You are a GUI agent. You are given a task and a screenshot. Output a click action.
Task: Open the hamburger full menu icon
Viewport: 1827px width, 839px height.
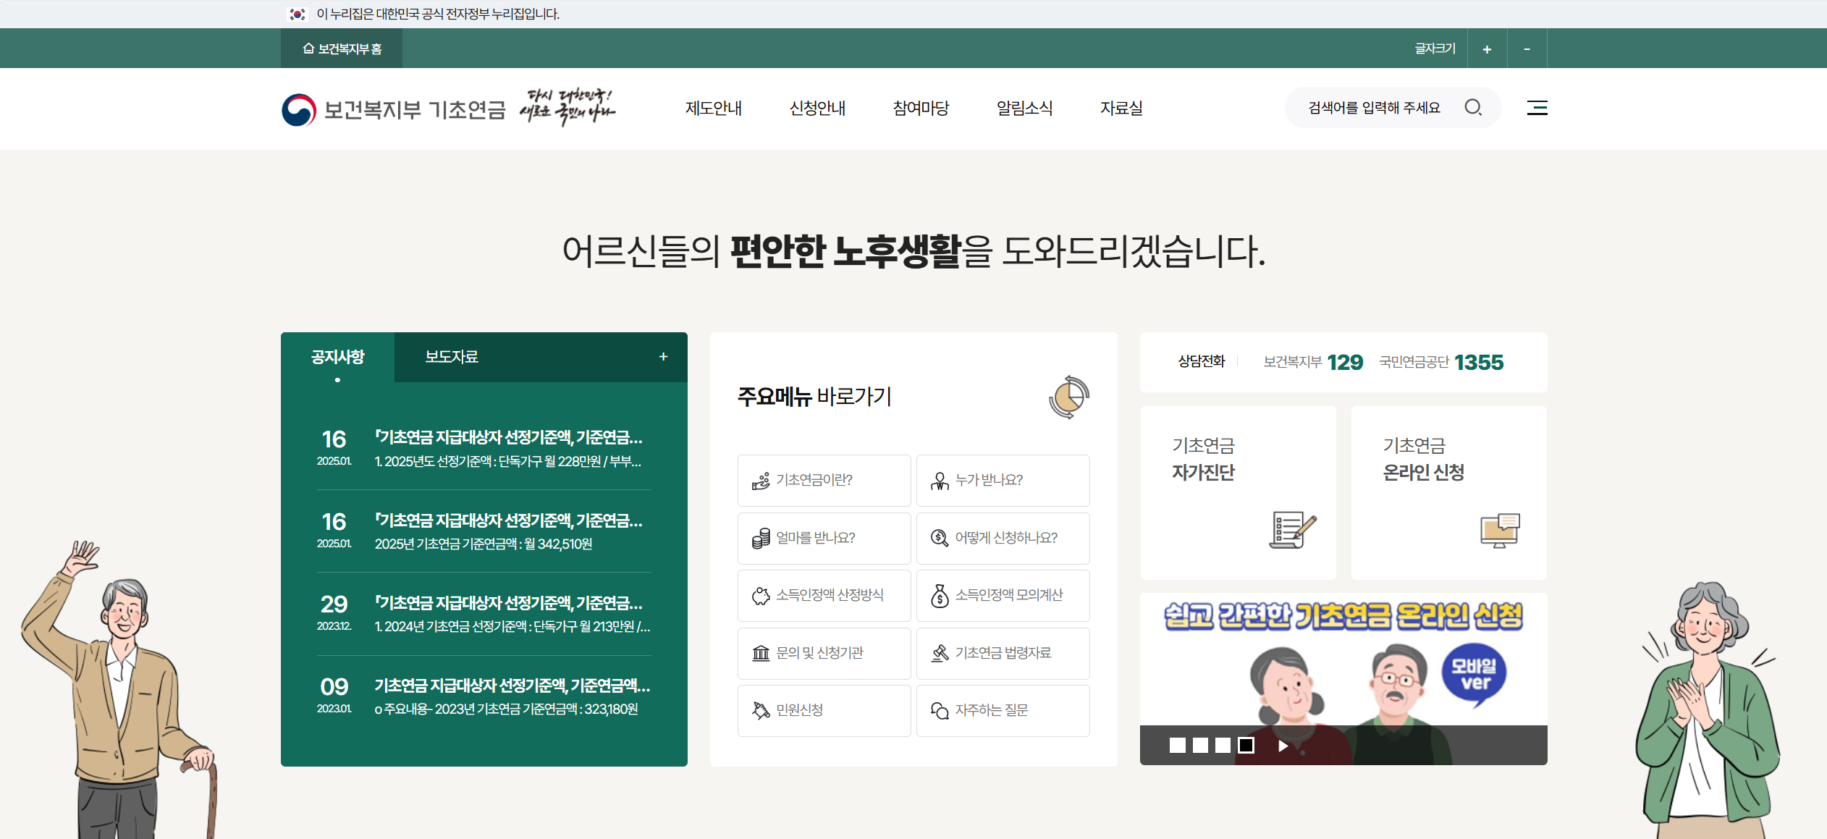click(1537, 108)
